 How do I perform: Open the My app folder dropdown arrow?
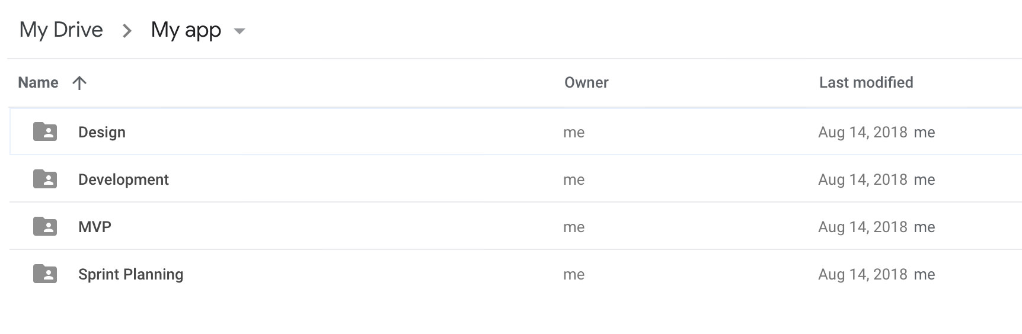click(239, 31)
